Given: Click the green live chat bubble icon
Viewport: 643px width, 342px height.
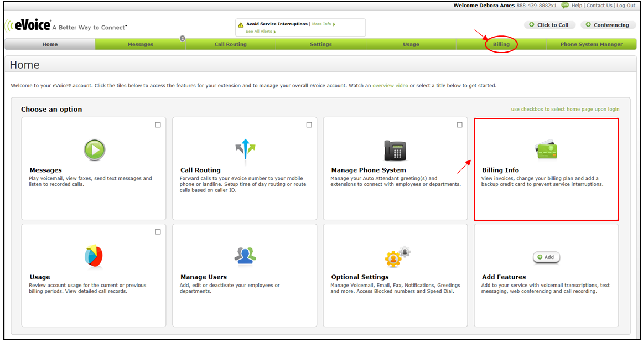Looking at the screenshot, I should (565, 6).
